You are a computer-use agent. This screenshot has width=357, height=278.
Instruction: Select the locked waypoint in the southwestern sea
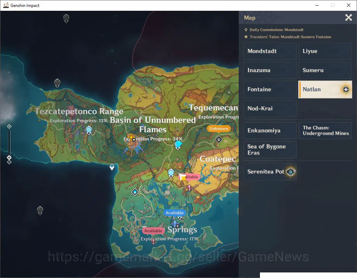coord(40,210)
